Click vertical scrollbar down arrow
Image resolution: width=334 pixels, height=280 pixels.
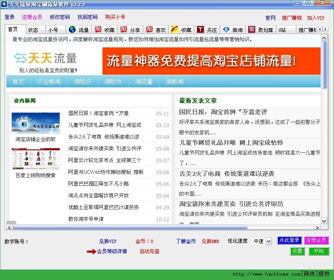tap(324, 221)
